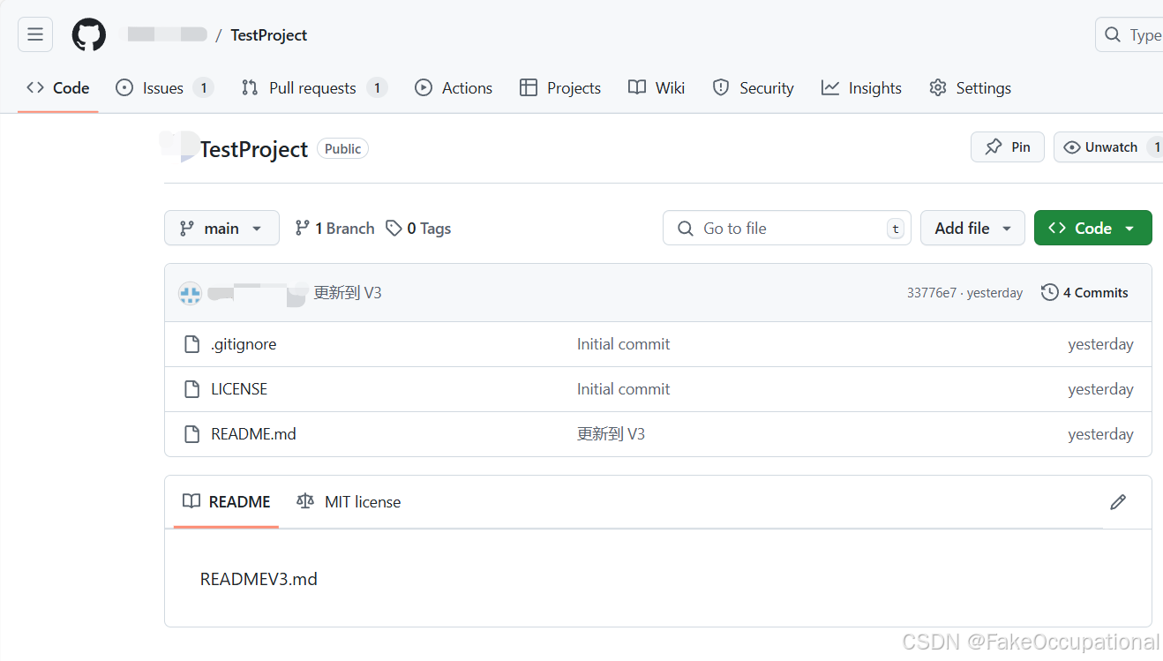Viewport: 1163px width, 661px height.
Task: Click the tag icon beside 0 Tags
Action: pyautogui.click(x=394, y=228)
